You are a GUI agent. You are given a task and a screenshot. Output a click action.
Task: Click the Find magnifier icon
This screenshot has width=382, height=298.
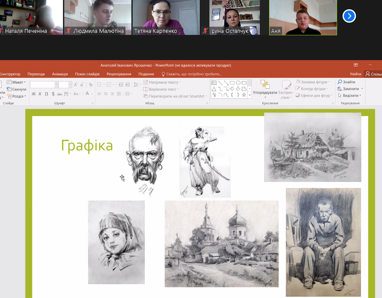(x=340, y=82)
